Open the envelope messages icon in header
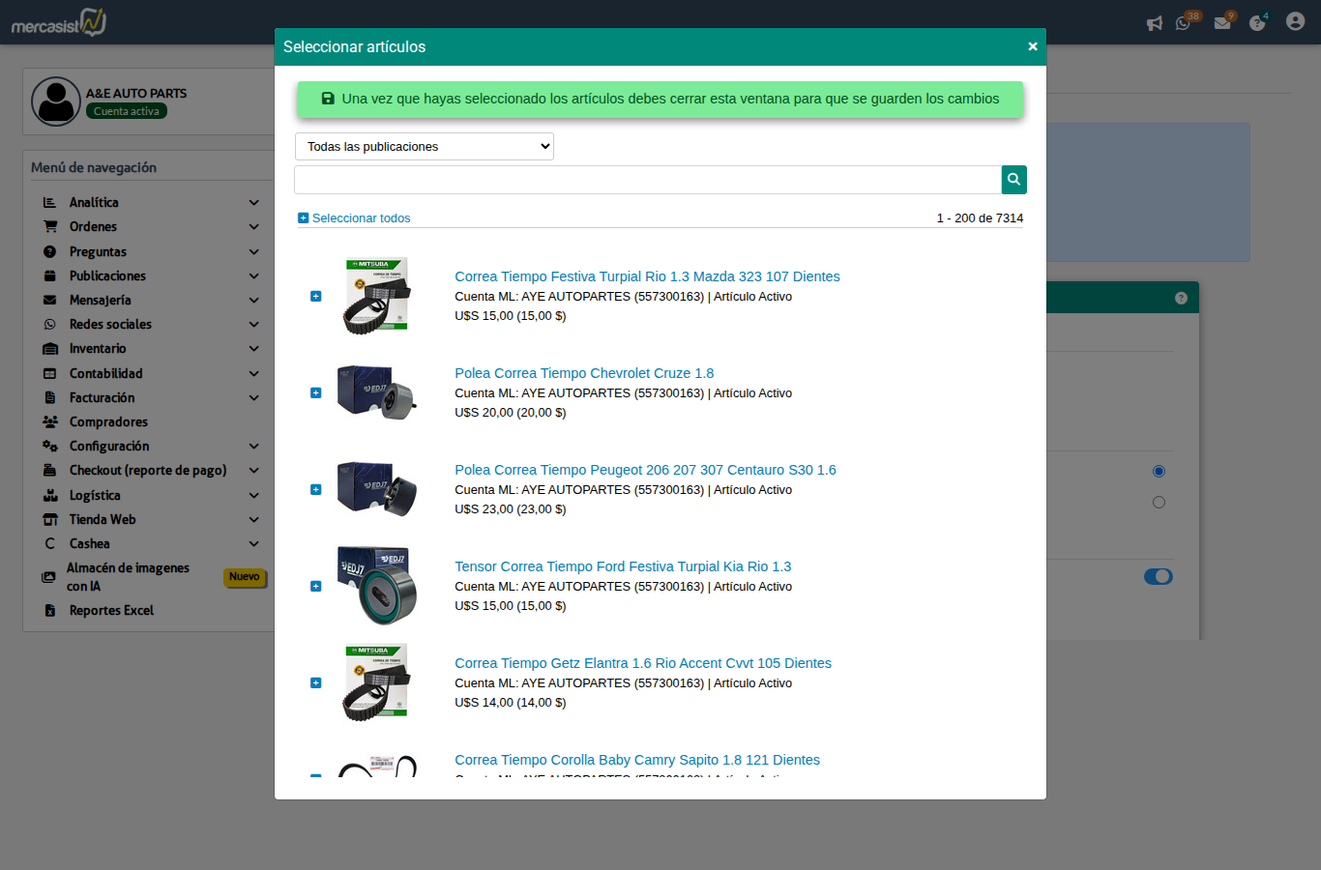 (x=1222, y=23)
